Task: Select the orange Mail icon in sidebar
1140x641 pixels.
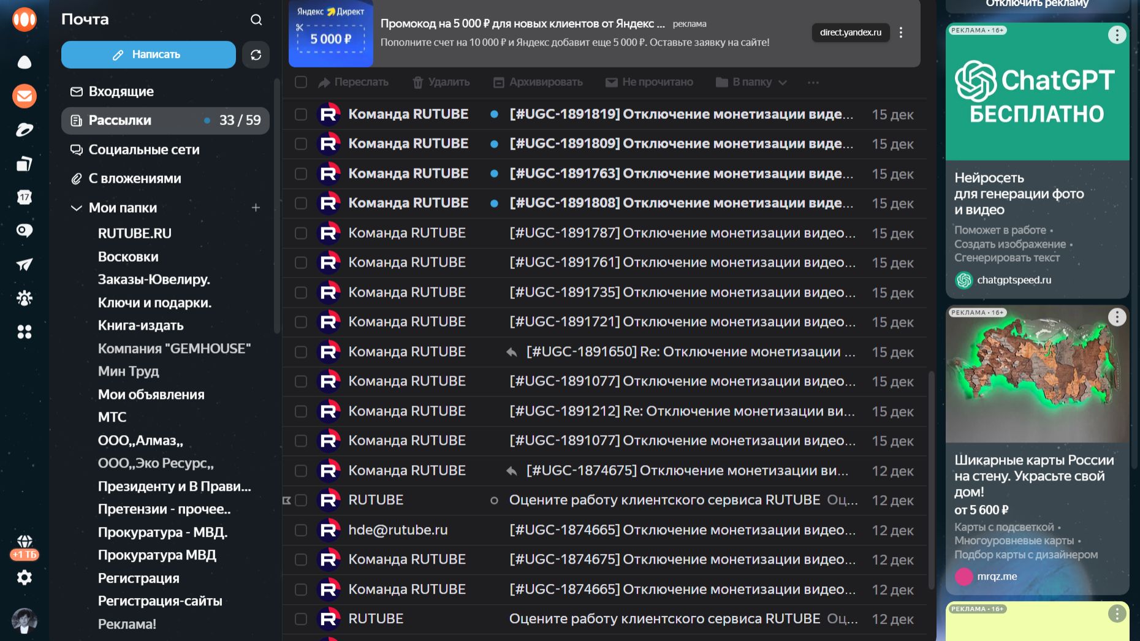Action: (25, 96)
